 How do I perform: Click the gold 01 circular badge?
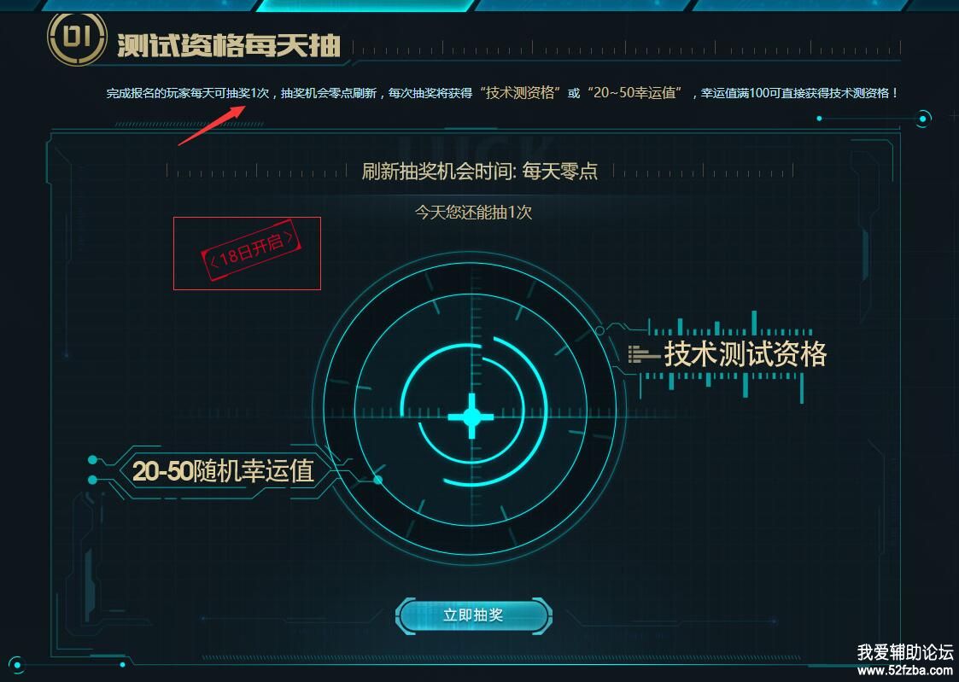tap(77, 38)
